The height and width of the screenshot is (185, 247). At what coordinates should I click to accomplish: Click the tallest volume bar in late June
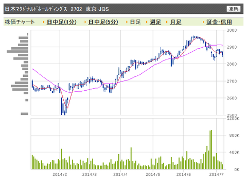pyautogui.click(x=211, y=150)
